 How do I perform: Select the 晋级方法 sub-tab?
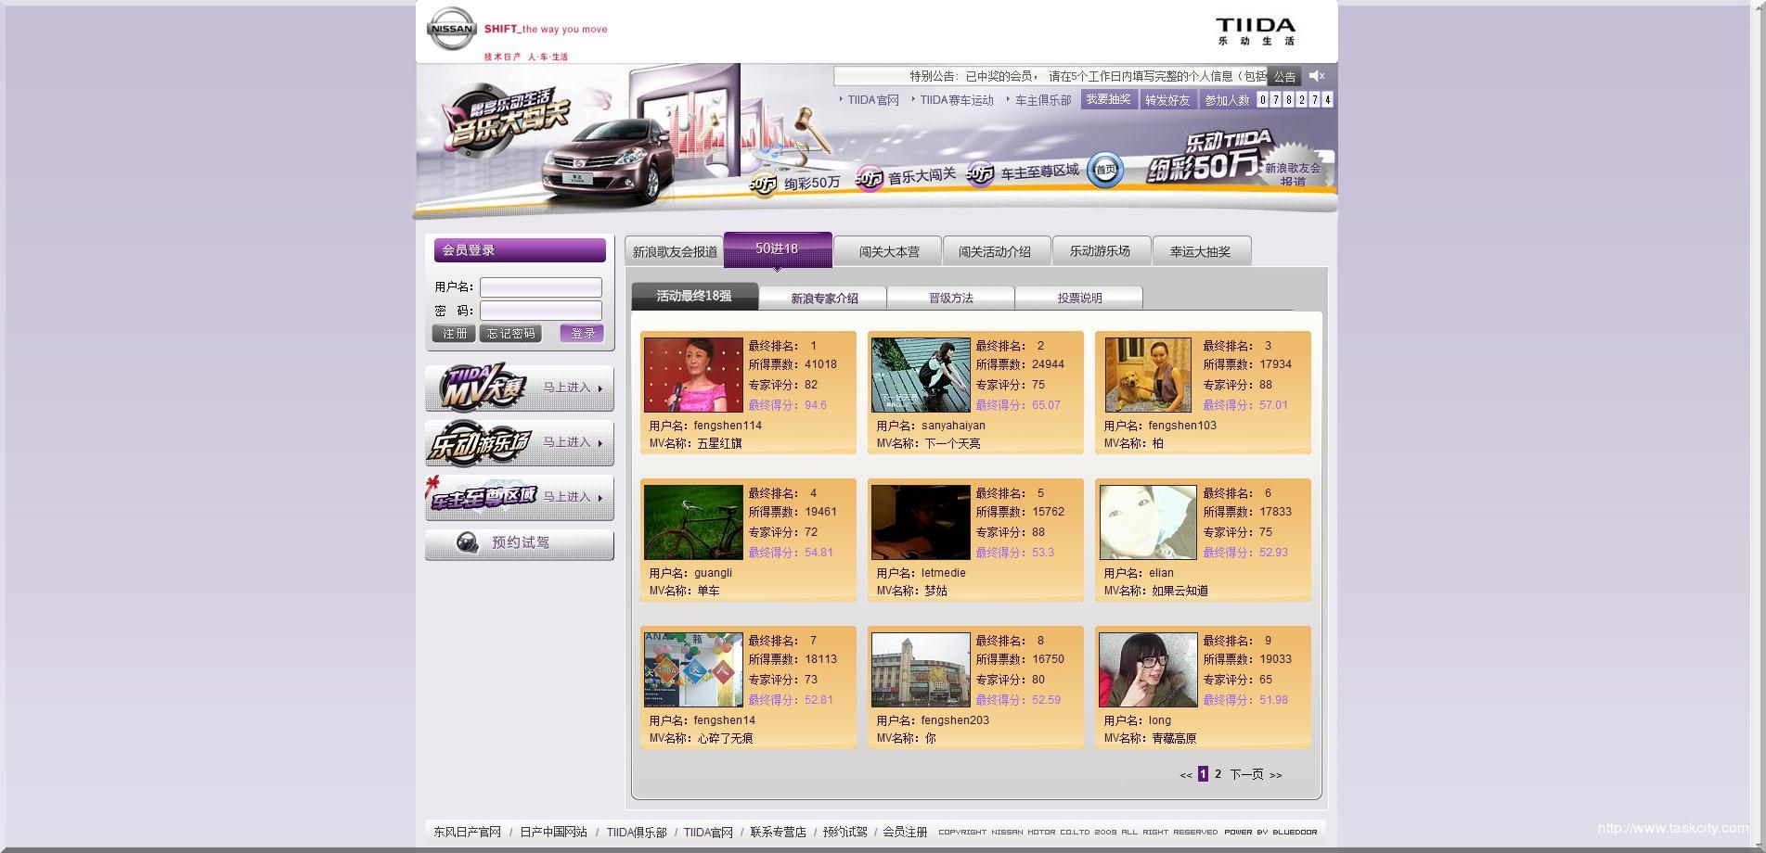click(x=951, y=299)
